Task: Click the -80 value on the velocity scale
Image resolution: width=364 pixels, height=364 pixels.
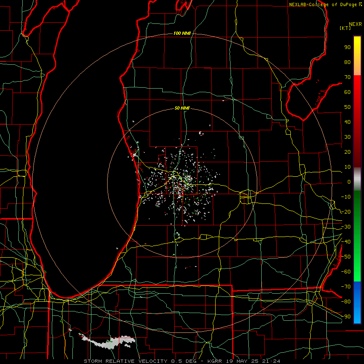Action: pos(346,302)
